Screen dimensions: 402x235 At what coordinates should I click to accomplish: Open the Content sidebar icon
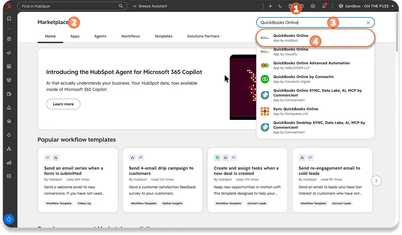pyautogui.click(x=9, y=66)
